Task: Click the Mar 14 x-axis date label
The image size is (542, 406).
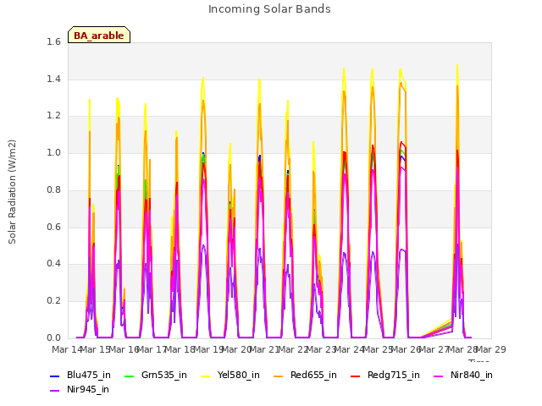Action: [x=67, y=349]
